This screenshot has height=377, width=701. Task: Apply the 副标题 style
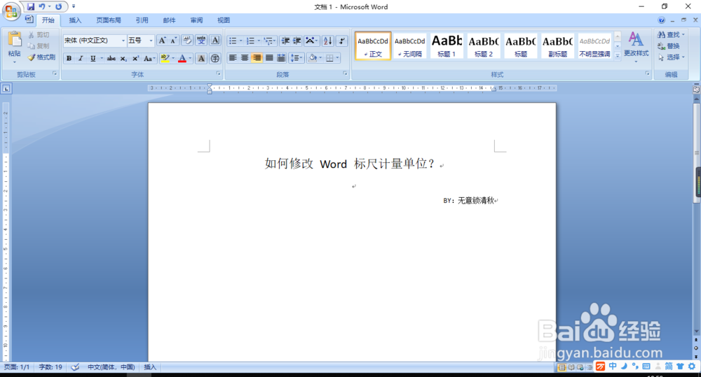coord(557,45)
